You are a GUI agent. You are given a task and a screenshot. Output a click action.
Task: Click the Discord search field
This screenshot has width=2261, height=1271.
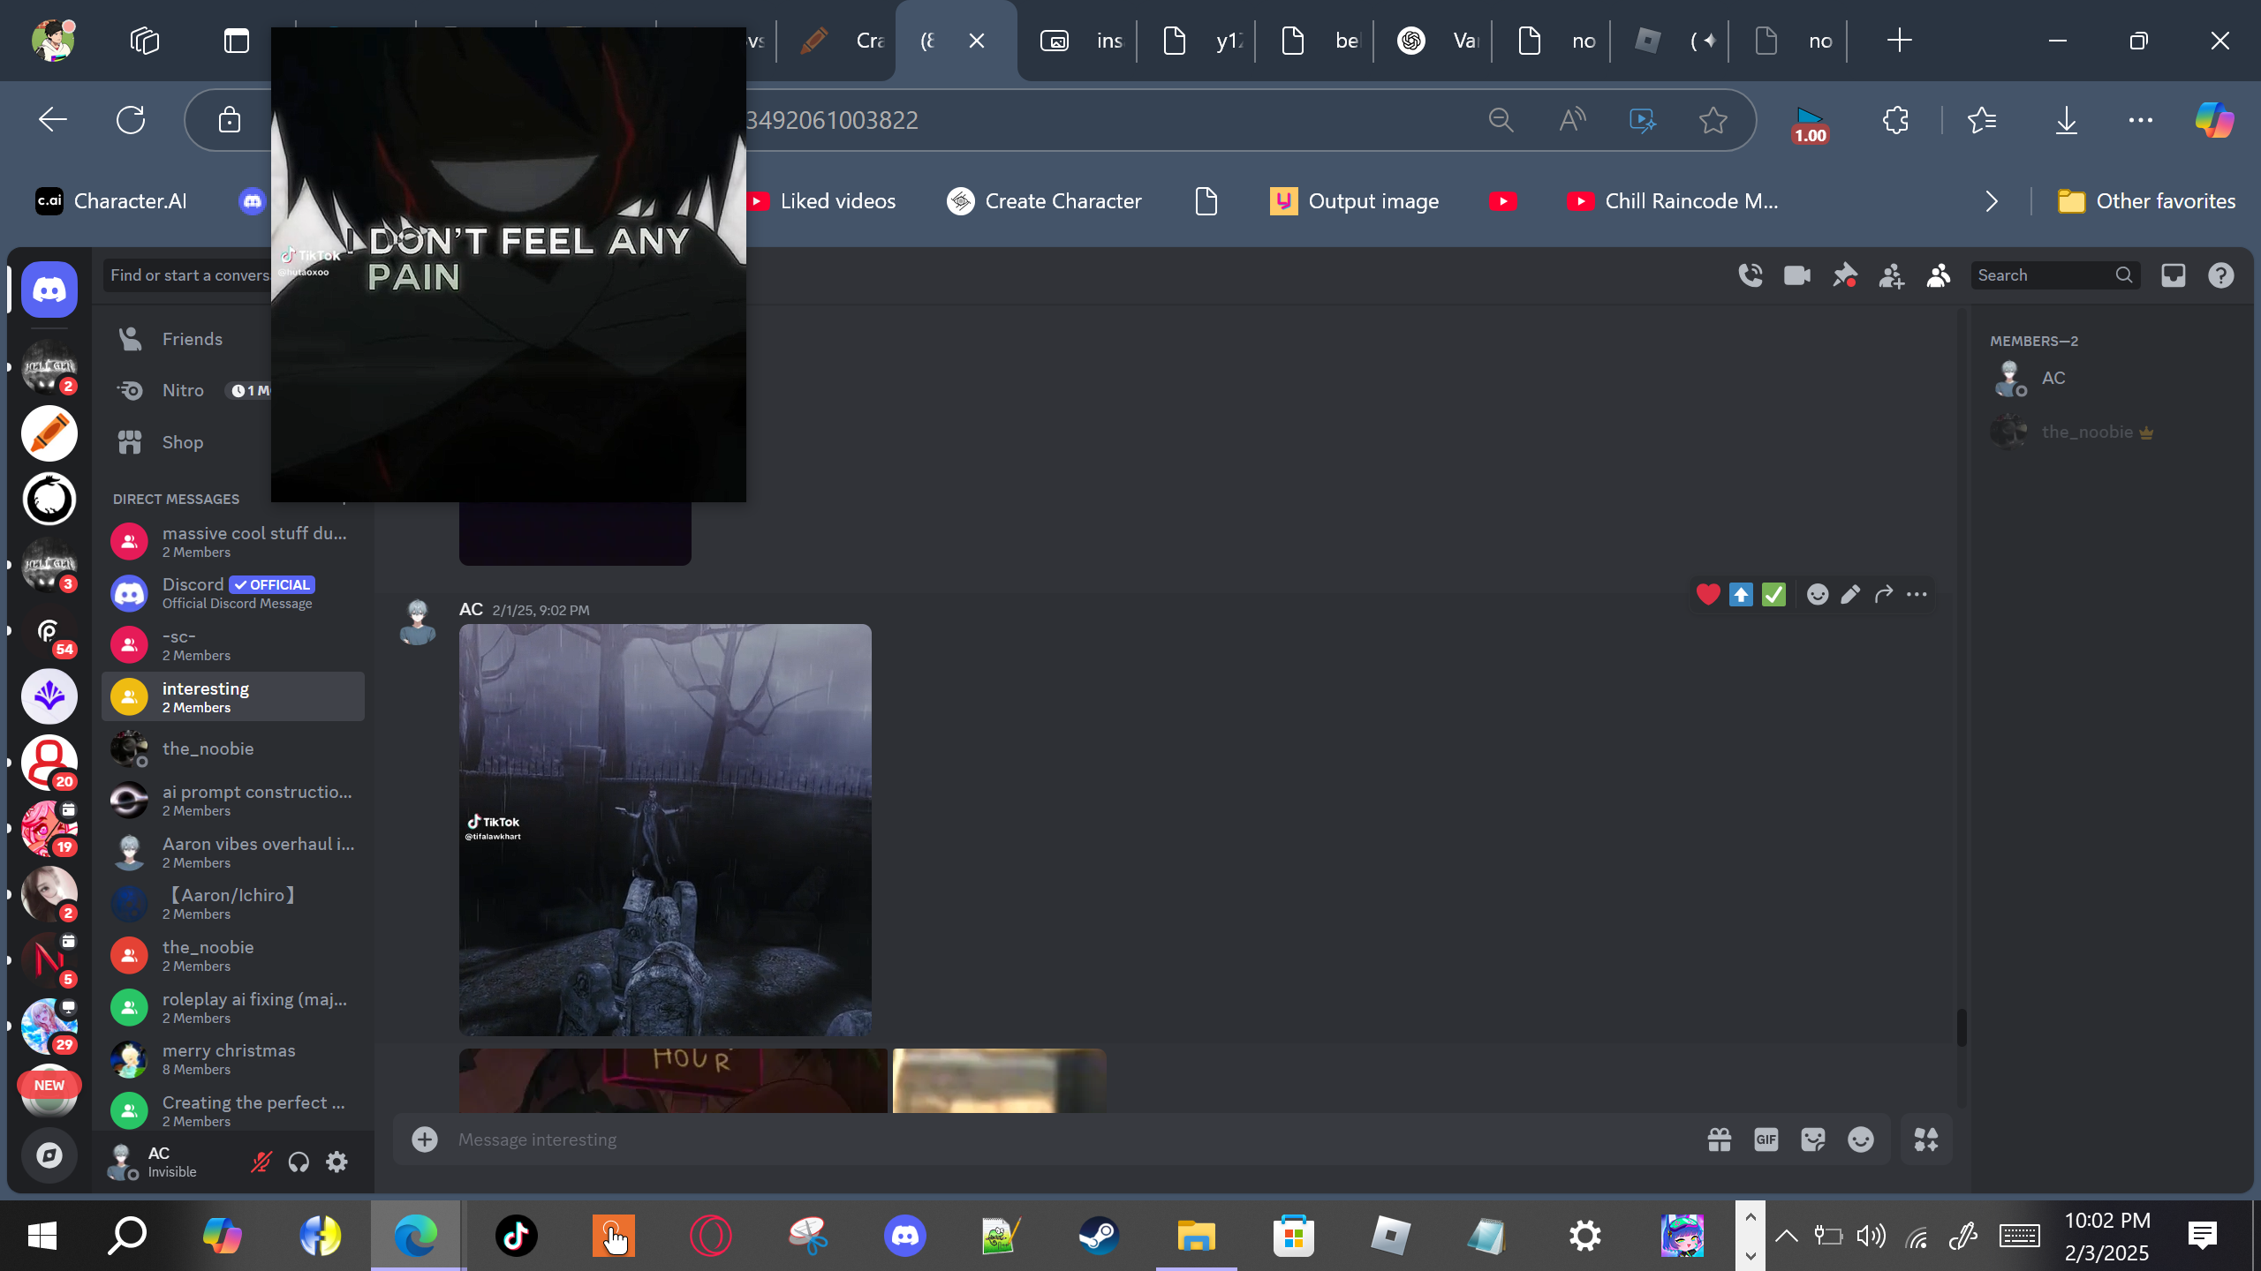(x=2054, y=275)
